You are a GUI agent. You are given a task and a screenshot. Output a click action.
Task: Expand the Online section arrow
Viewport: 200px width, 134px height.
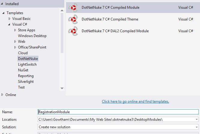pos(2,95)
